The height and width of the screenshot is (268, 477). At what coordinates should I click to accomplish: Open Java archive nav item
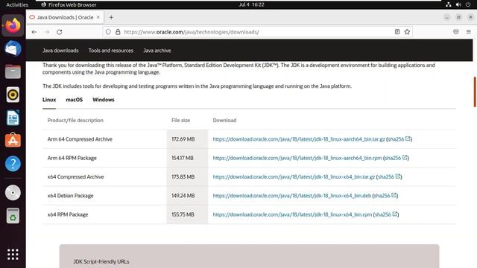point(157,51)
